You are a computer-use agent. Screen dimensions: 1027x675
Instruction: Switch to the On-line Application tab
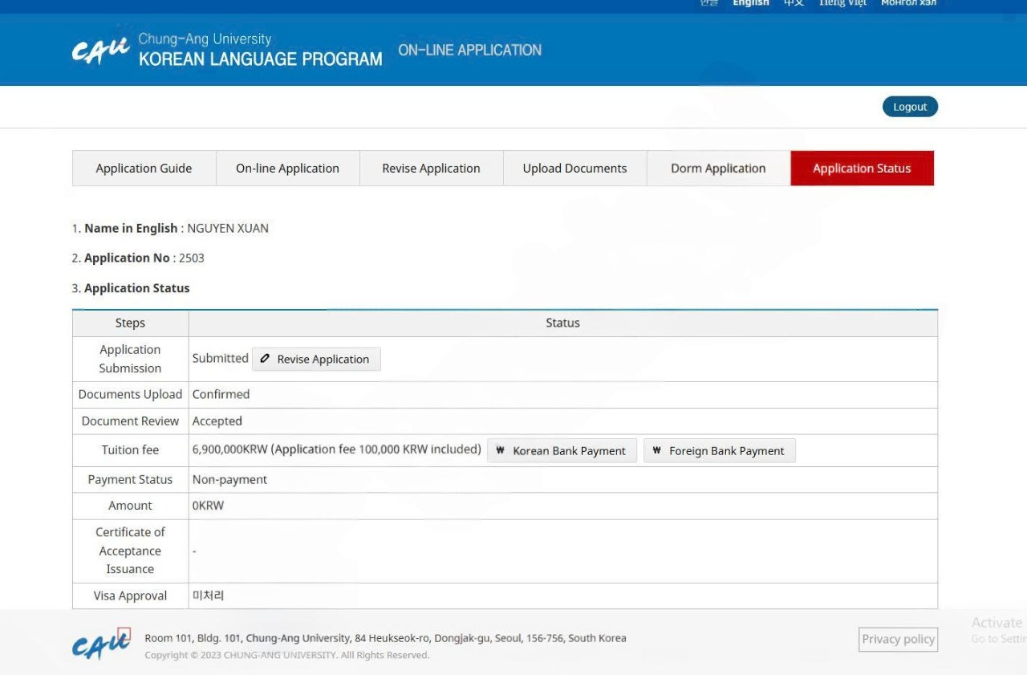click(x=287, y=169)
